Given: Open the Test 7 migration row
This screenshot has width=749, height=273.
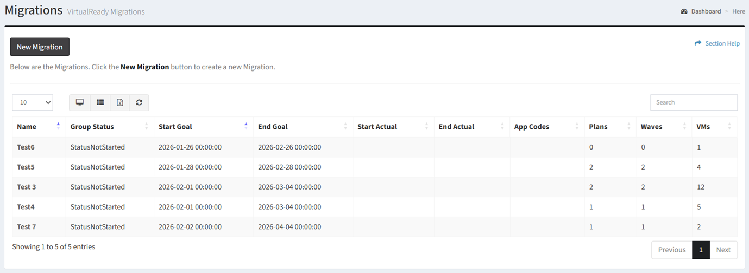Looking at the screenshot, I should click(375, 227).
